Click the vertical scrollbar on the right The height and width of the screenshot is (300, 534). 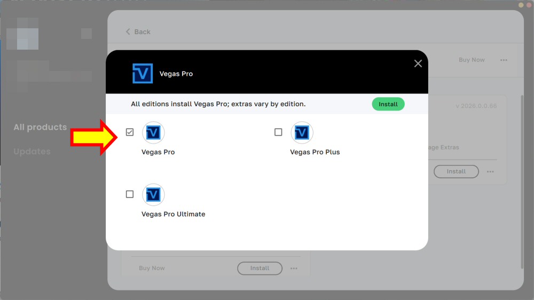coord(522,181)
